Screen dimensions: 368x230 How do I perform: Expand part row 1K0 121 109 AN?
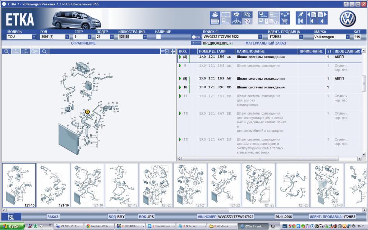[180, 79]
